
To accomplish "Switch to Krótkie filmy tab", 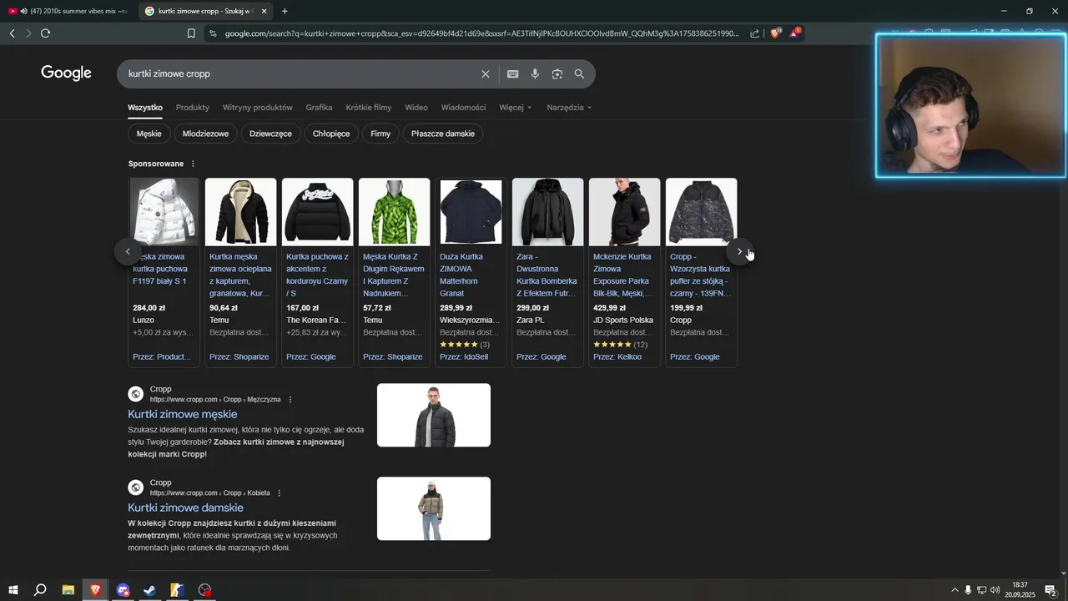I will [x=369, y=108].
